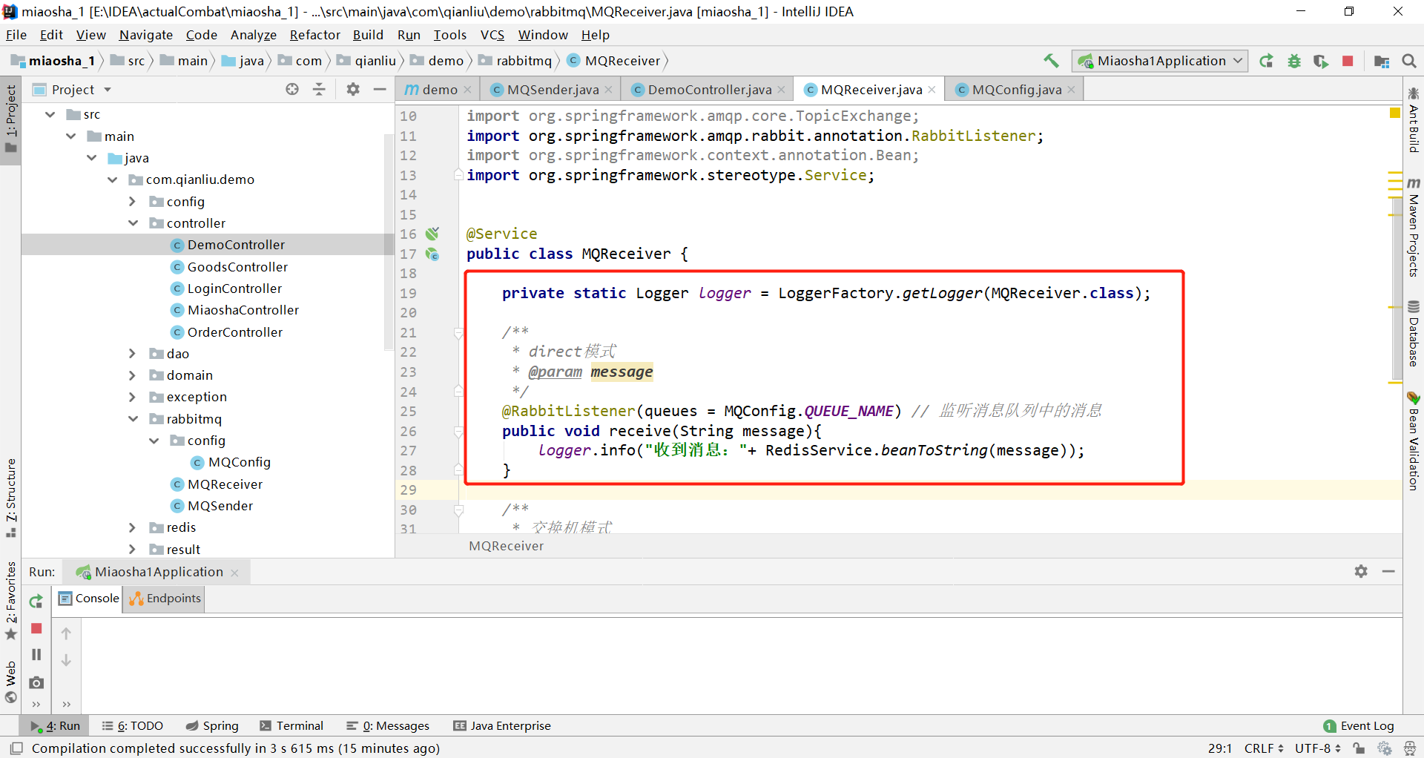
Task: Open Run panel settings gear
Action: click(x=1361, y=571)
